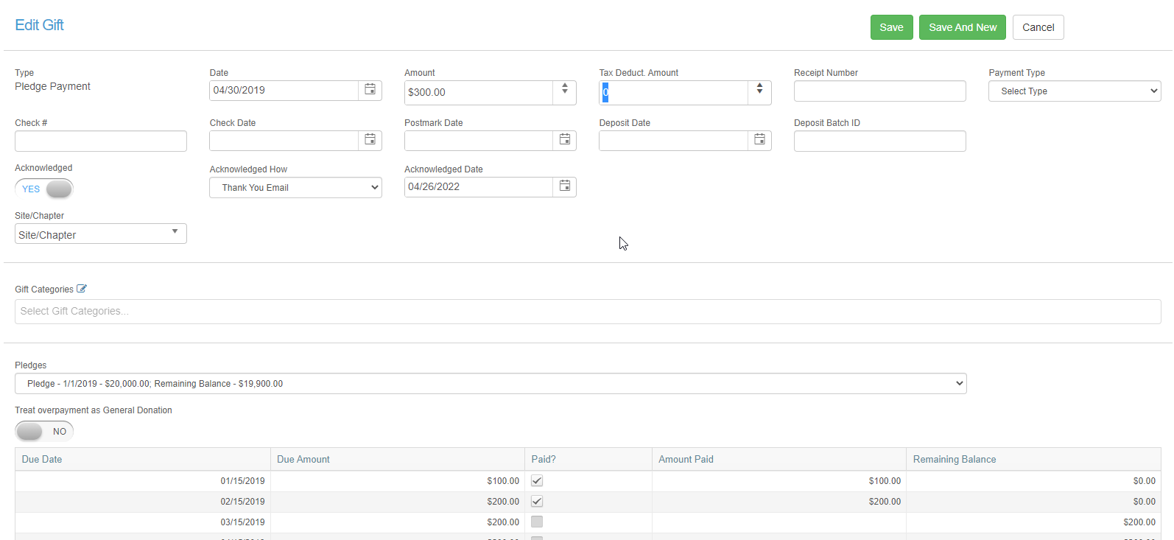Click the Paid? column header

point(588,459)
